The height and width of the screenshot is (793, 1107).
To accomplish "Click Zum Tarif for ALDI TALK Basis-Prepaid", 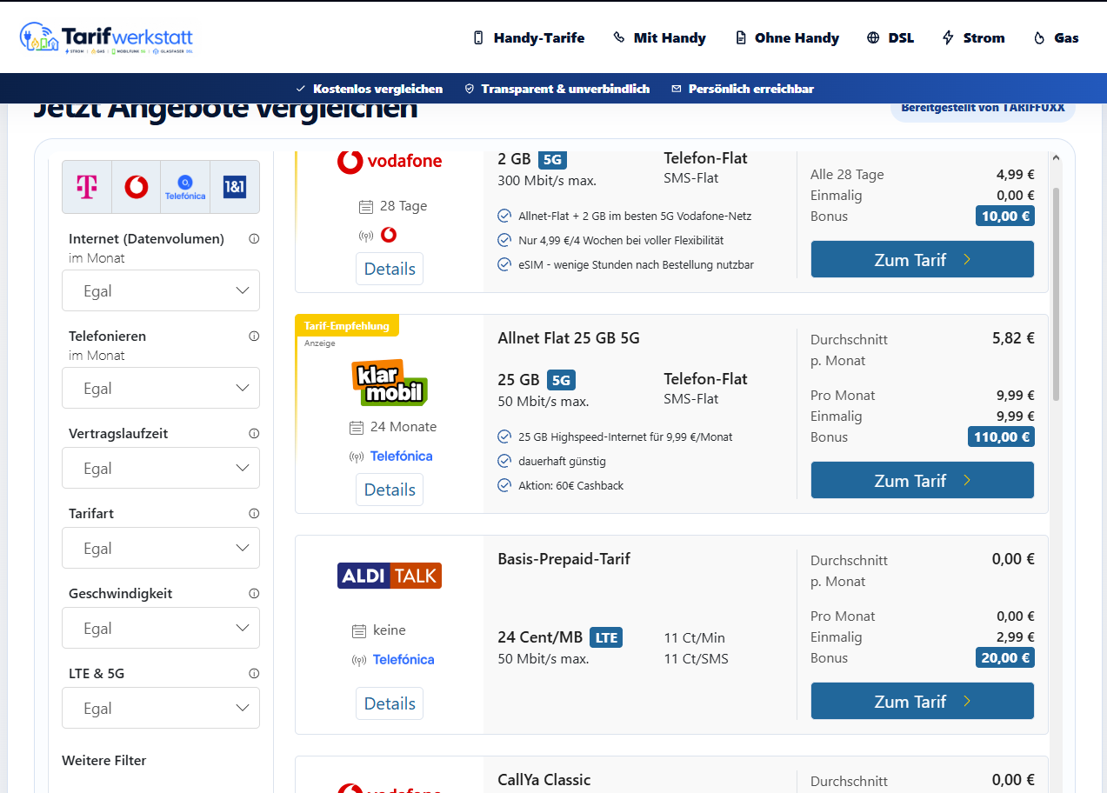I will [923, 701].
